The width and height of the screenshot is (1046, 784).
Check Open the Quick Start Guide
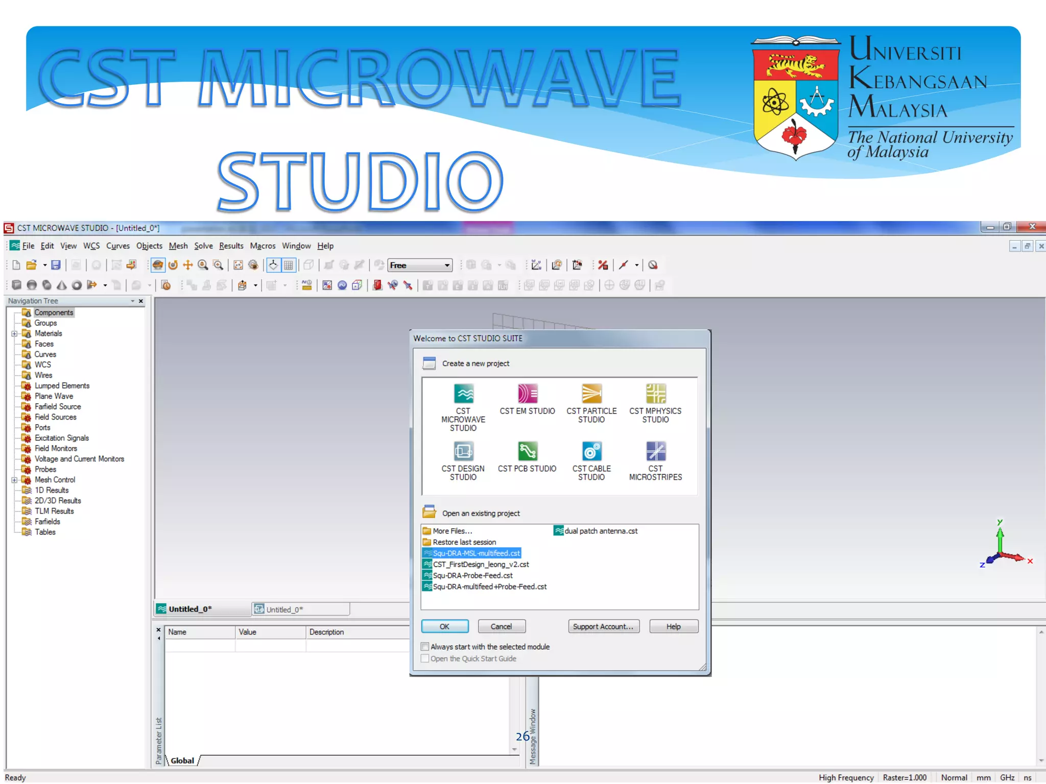point(425,658)
